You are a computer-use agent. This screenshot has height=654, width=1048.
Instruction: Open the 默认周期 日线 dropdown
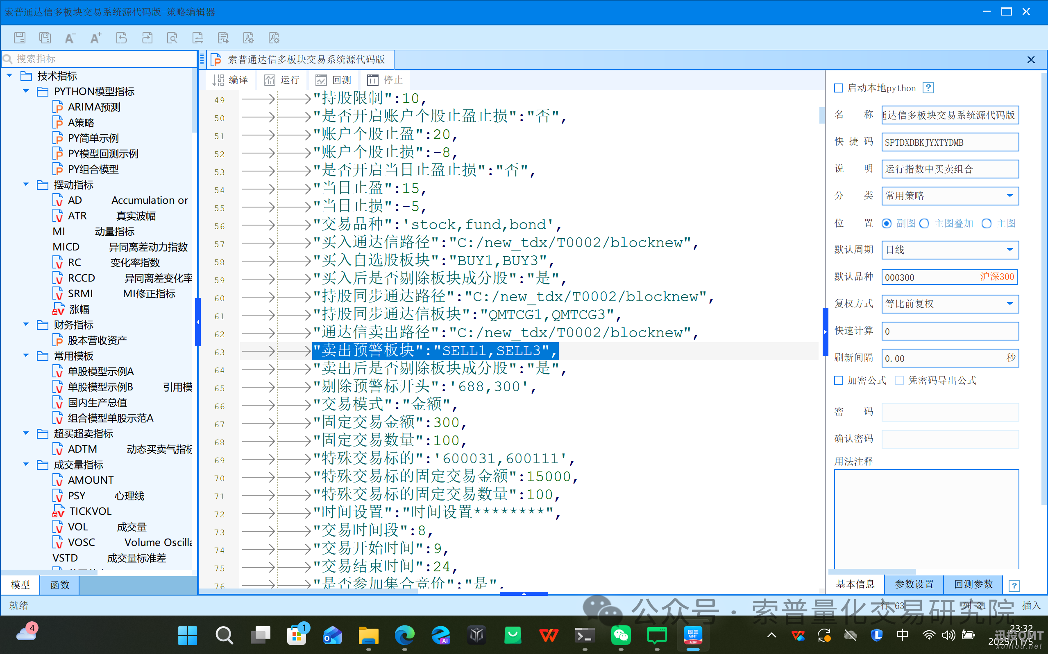(1009, 250)
